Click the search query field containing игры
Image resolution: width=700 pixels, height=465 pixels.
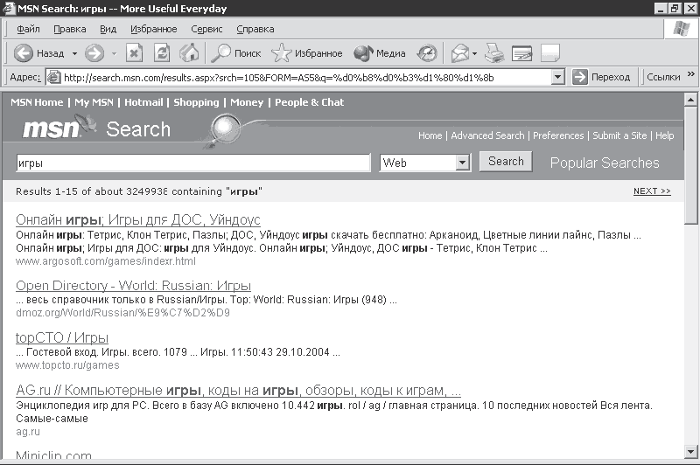click(193, 163)
